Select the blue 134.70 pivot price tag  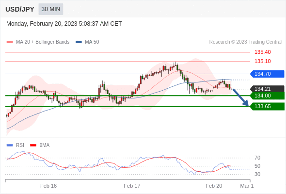[x=267, y=74]
